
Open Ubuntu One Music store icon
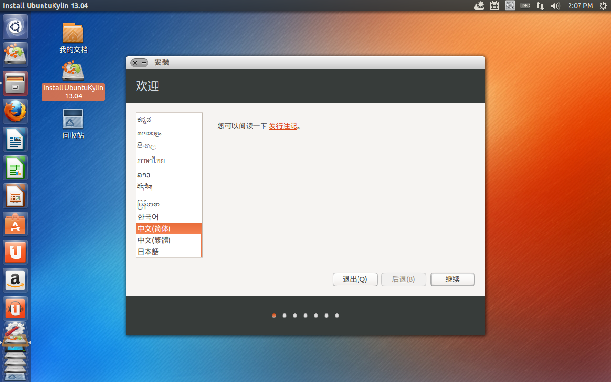point(15,308)
